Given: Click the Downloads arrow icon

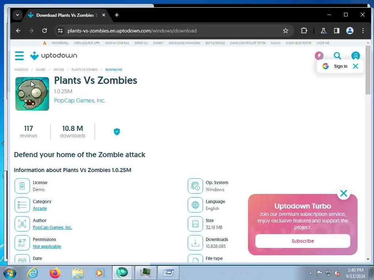Looking at the screenshot, I should (x=195, y=243).
